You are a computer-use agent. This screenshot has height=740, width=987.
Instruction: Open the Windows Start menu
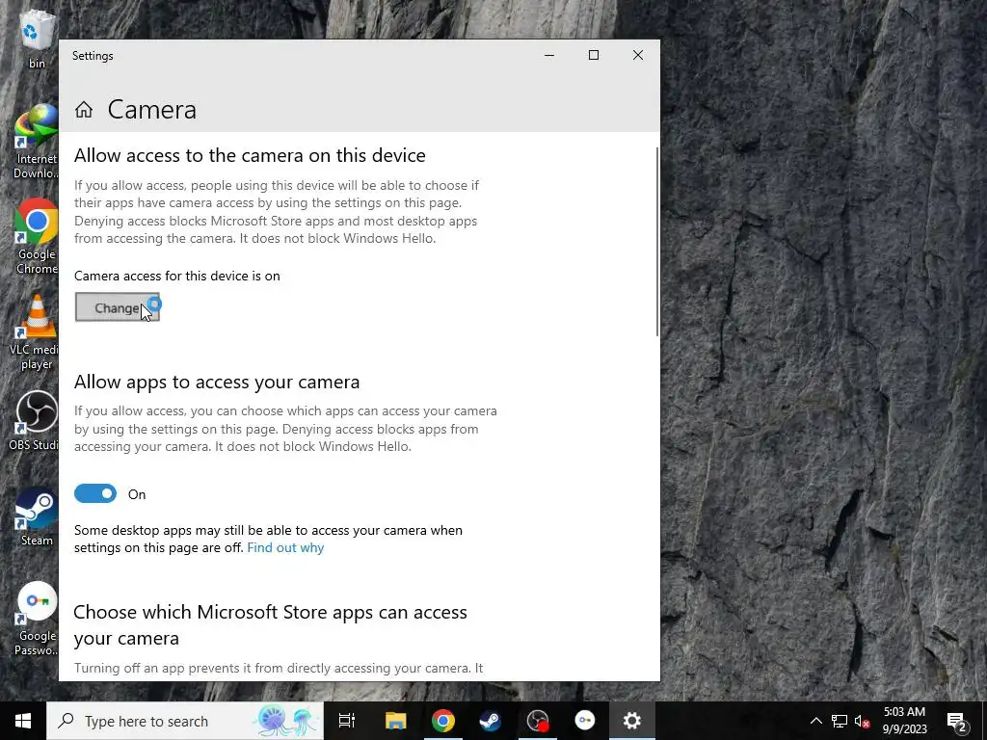tap(23, 721)
